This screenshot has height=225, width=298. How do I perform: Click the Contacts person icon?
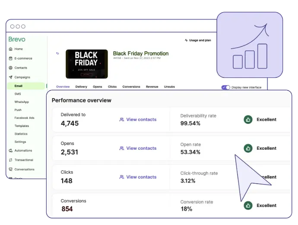(x=11, y=68)
